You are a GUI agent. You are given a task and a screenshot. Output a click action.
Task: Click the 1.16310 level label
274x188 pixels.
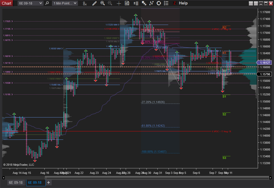(8, 56)
